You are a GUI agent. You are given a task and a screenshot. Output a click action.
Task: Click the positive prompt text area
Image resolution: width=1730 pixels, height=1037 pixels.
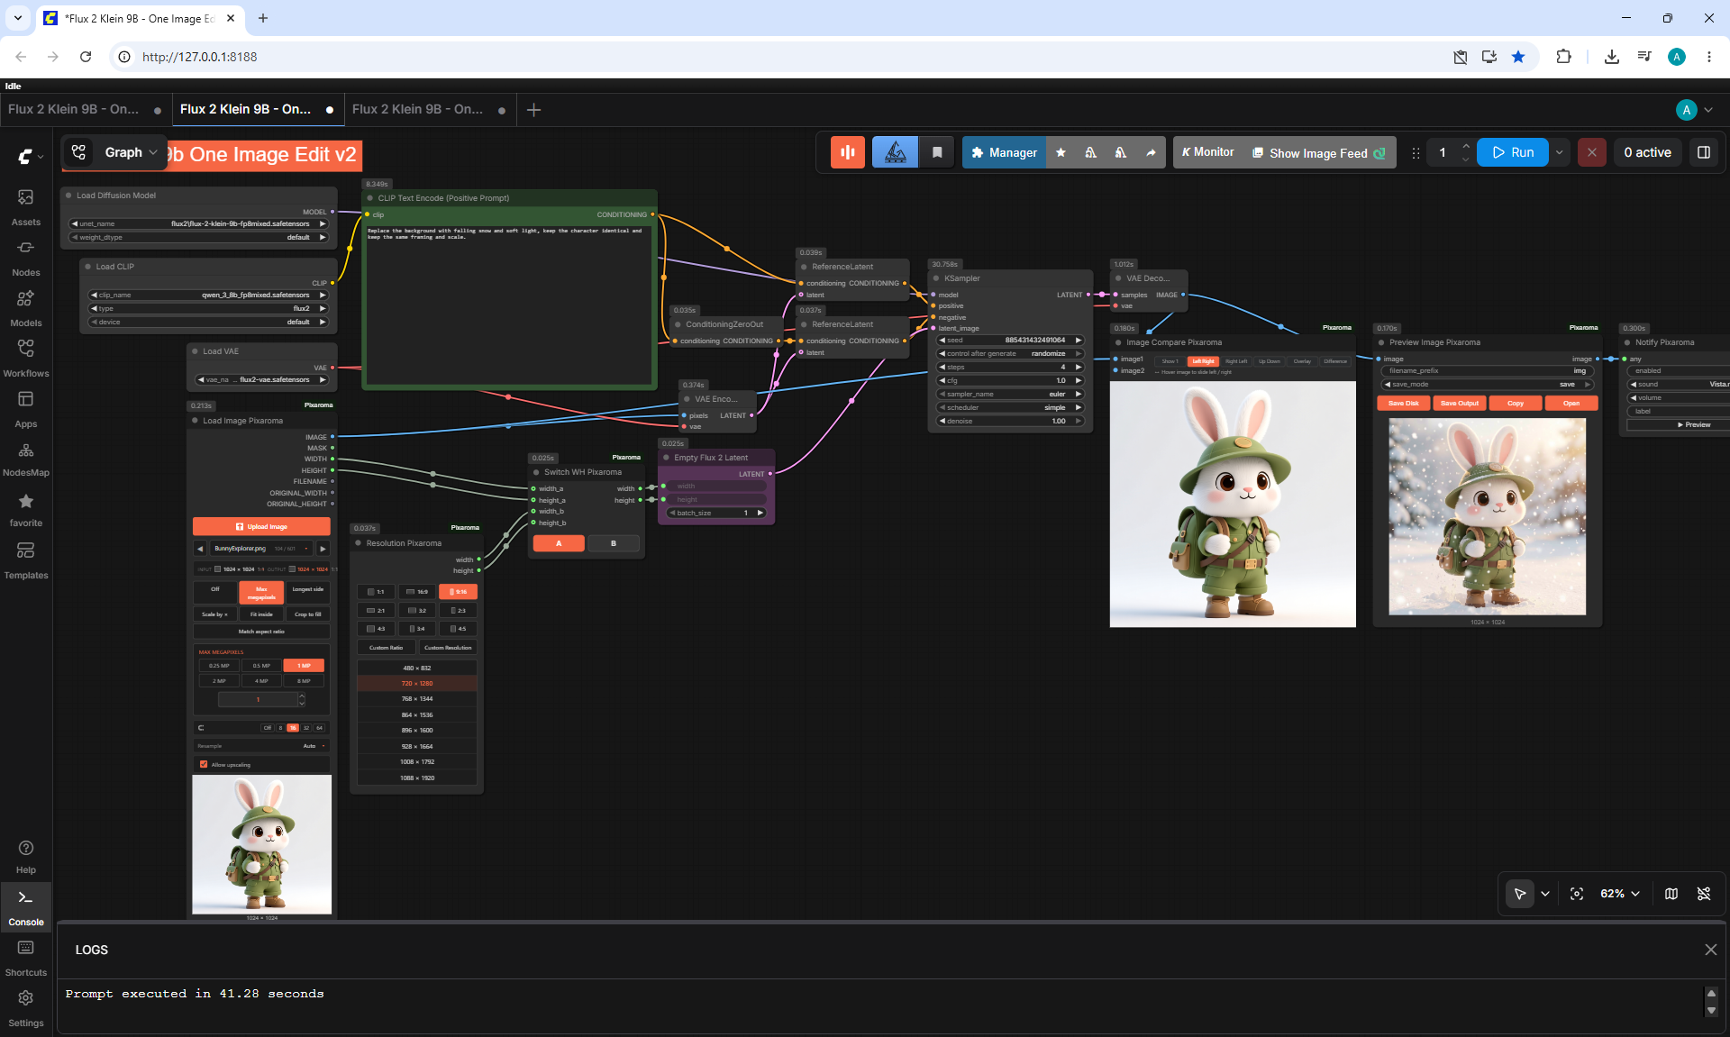[509, 305]
